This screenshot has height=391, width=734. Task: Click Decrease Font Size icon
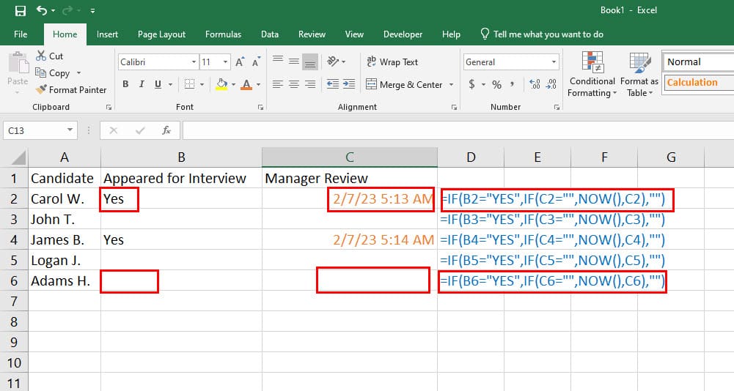[x=256, y=62]
